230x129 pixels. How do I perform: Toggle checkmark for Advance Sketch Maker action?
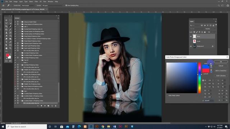(15, 22)
